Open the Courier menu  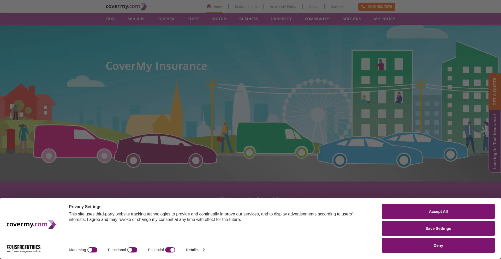click(x=166, y=19)
